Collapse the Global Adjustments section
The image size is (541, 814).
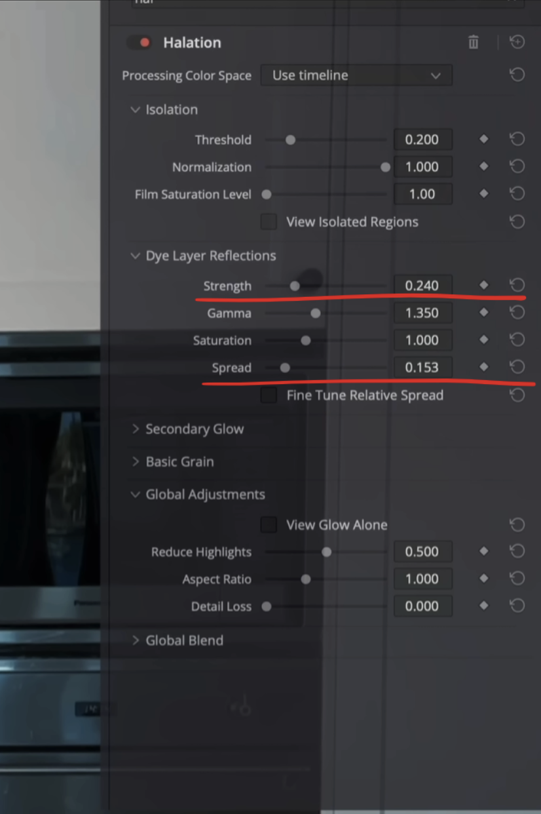pos(136,494)
